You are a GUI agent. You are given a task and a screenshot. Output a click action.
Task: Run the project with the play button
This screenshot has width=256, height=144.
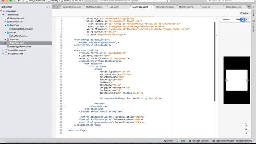18,1
